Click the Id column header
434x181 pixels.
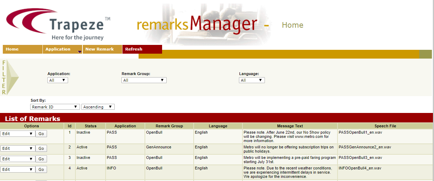click(x=69, y=126)
